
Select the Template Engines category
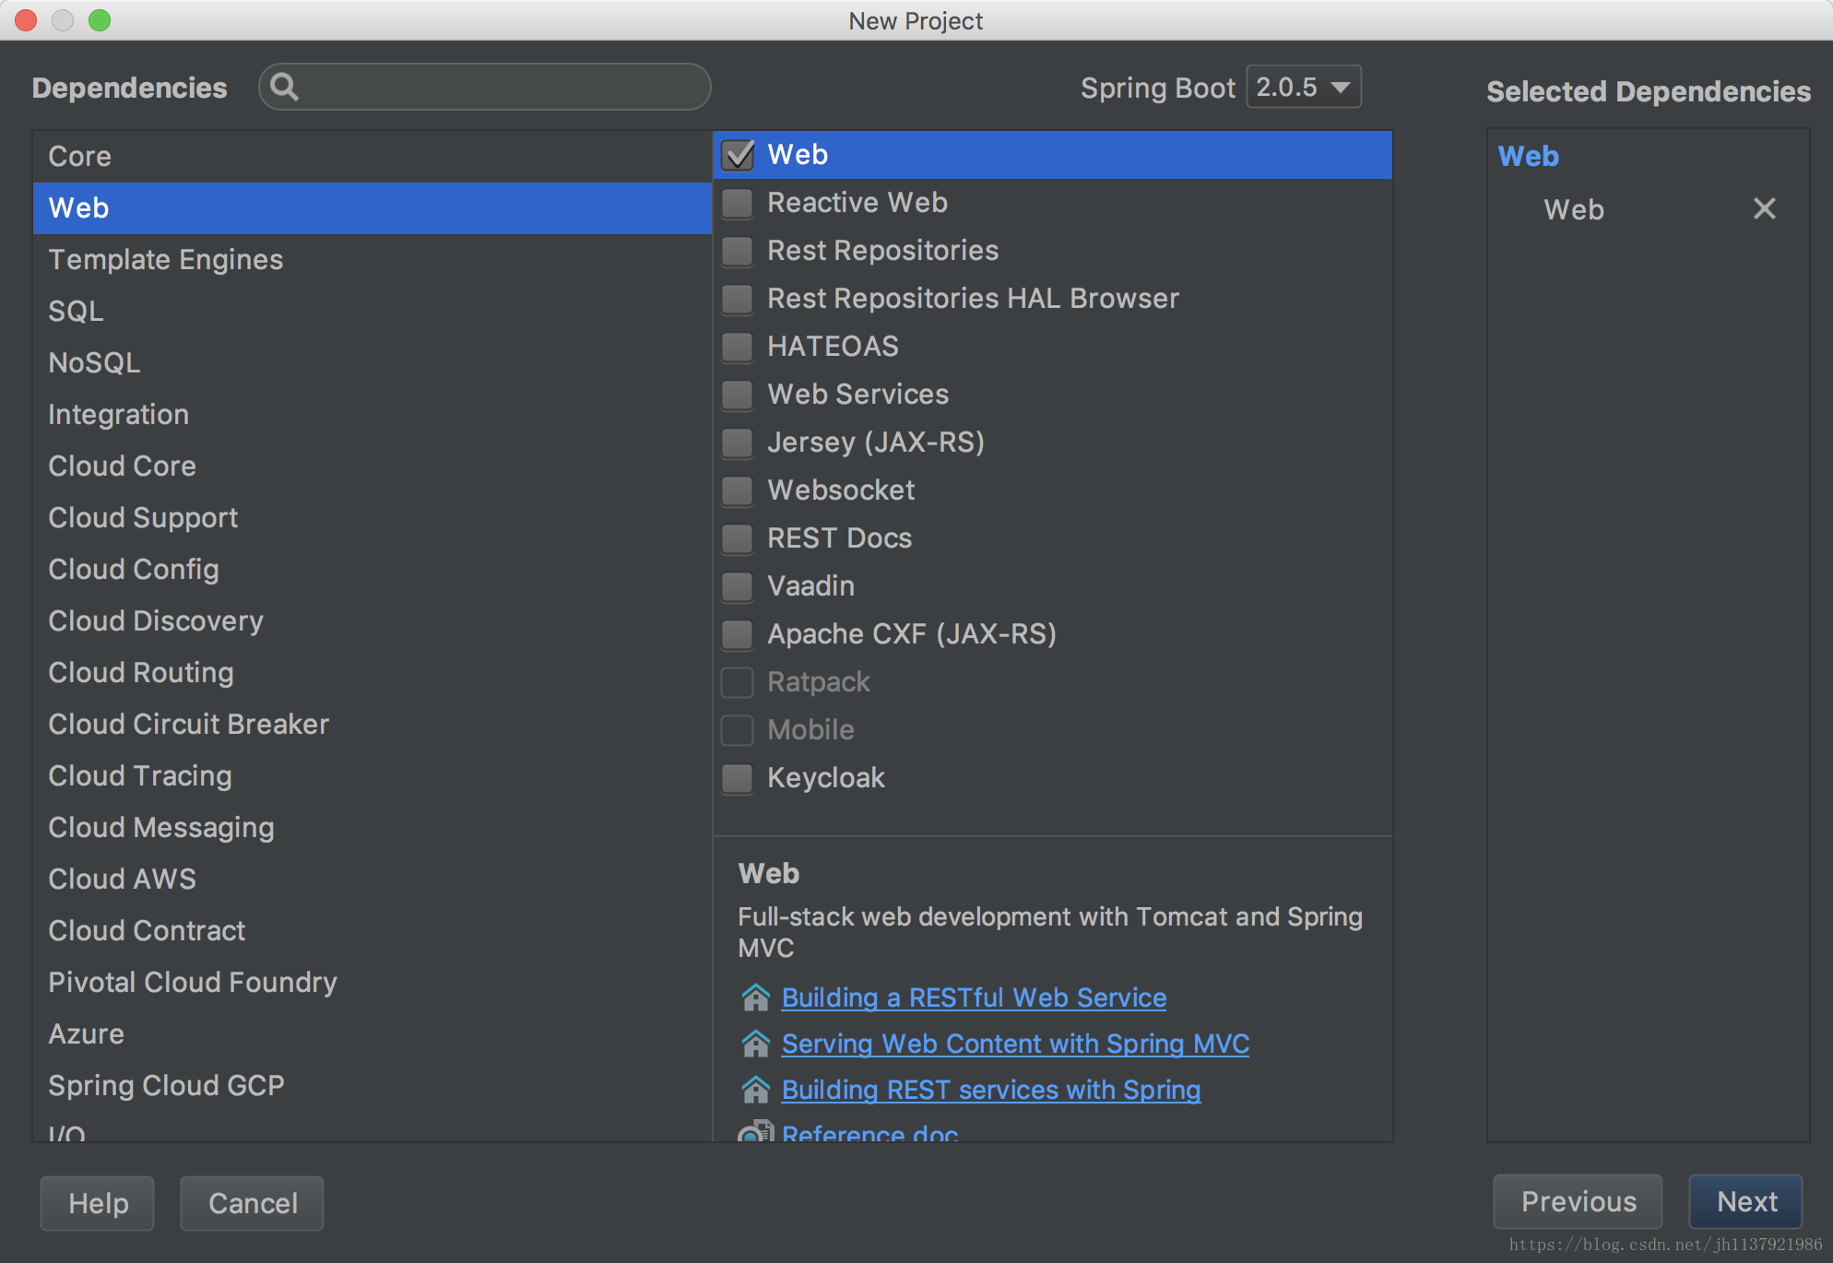point(373,260)
